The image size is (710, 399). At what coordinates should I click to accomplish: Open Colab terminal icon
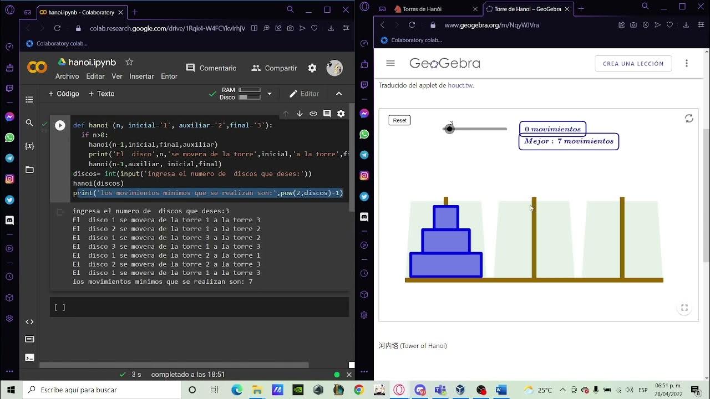(x=29, y=357)
